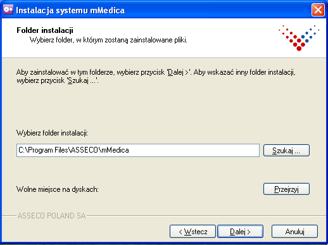Click the 'Folder instalacji' heading
Screen dimensions: 328x245
point(45,30)
